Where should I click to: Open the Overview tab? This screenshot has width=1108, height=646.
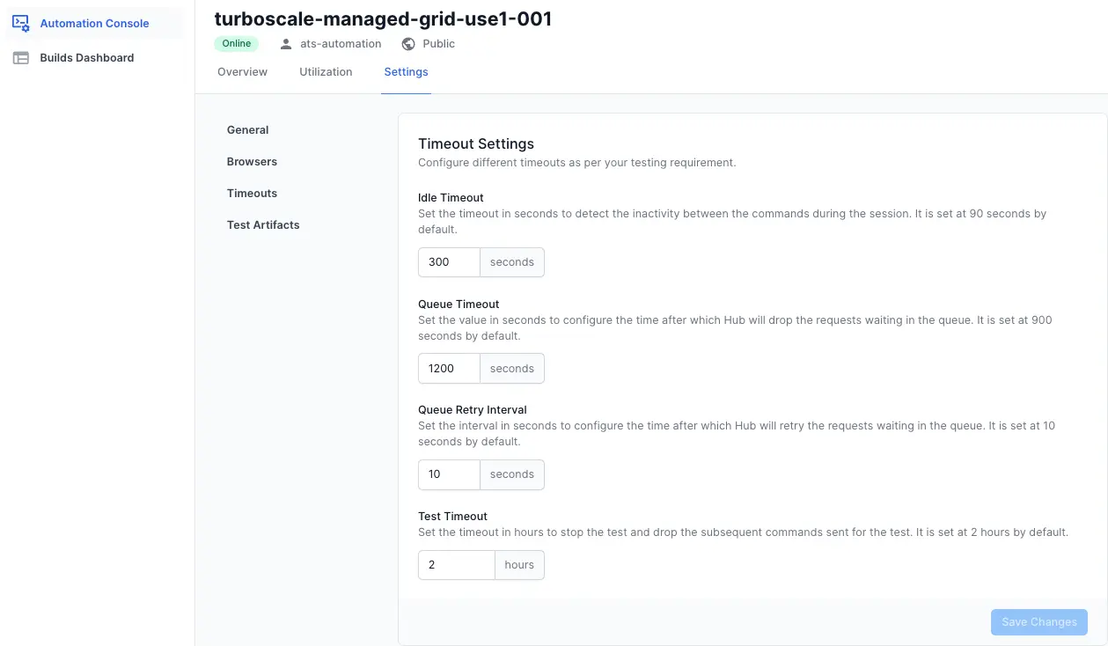[242, 71]
